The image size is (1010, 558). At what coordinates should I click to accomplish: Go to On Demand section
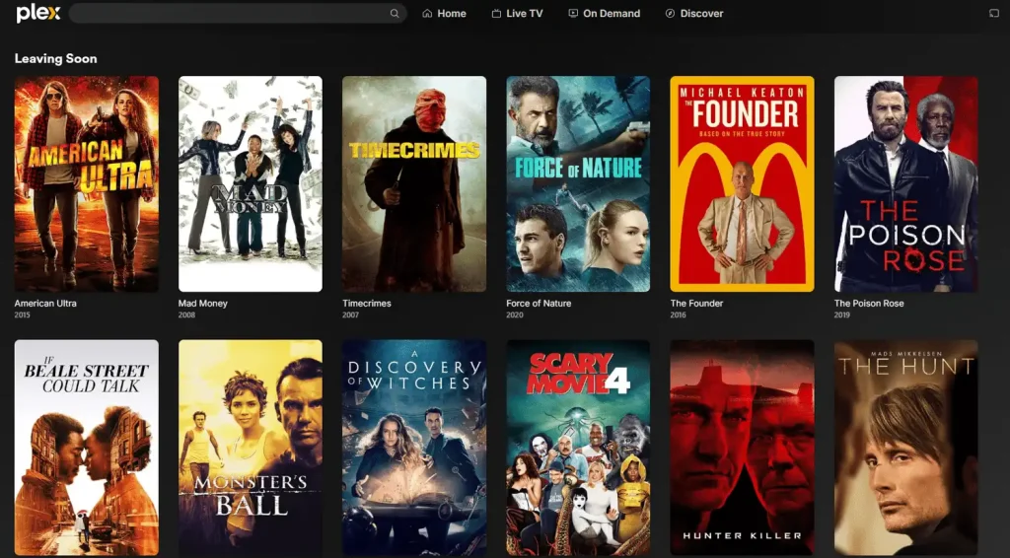coord(605,14)
